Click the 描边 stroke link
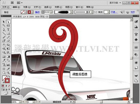140x104 pixels. point(38,12)
